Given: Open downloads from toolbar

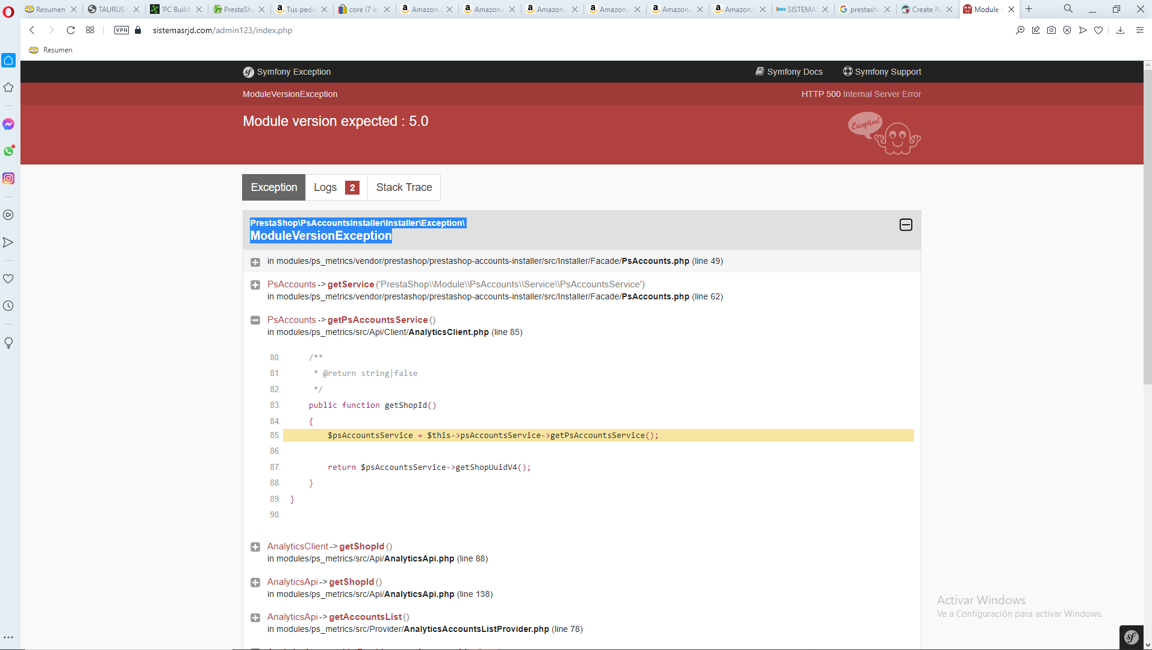Looking at the screenshot, I should tap(1120, 30).
